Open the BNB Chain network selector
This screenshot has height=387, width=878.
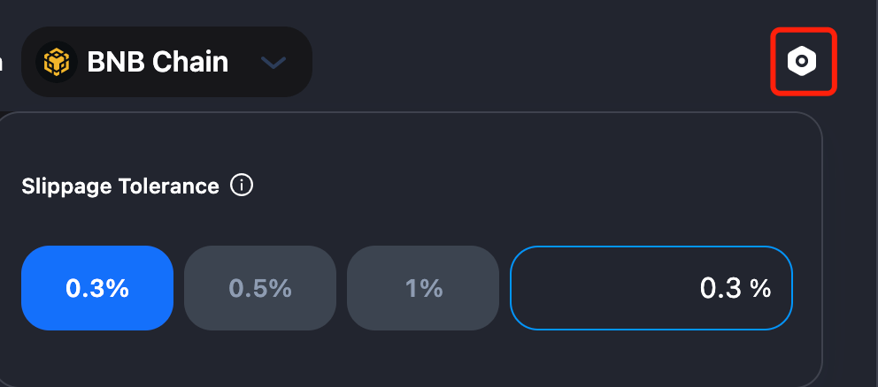tap(167, 62)
